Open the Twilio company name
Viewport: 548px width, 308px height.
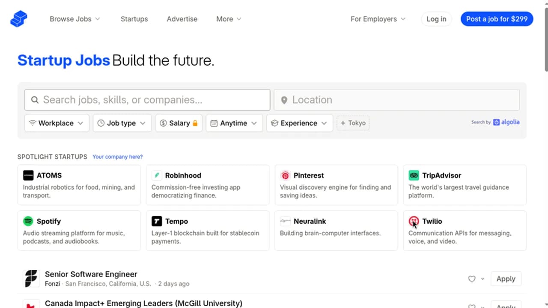coord(432,221)
